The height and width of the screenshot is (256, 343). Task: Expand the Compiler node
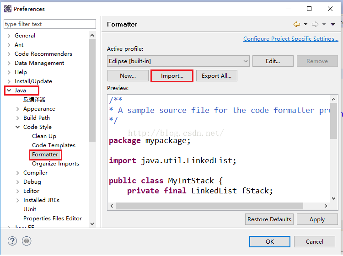(x=18, y=173)
